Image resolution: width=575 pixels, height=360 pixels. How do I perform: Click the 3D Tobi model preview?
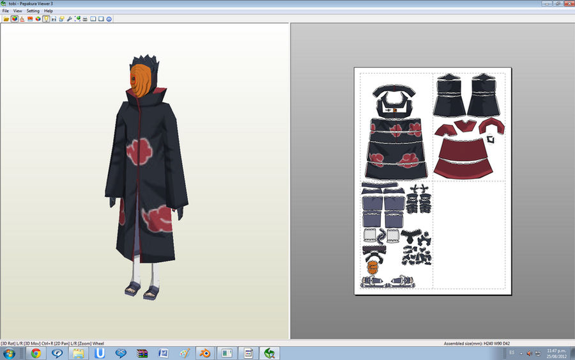pos(146,177)
